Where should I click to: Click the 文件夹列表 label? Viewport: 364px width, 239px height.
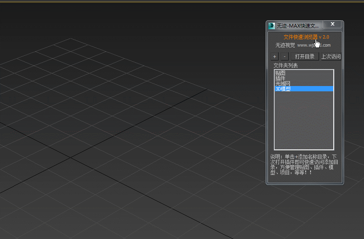[285, 65]
